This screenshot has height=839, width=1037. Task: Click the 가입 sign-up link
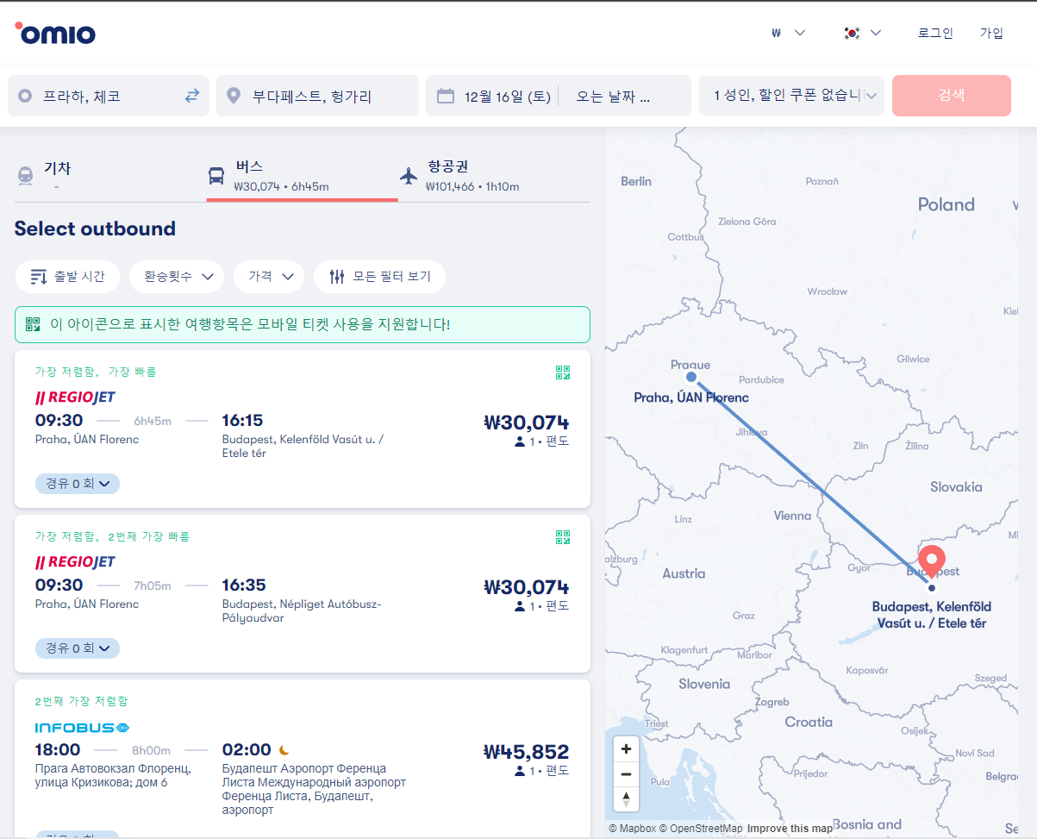click(991, 33)
